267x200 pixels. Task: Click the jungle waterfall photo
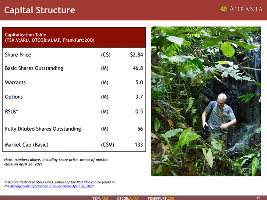[x=206, y=101]
